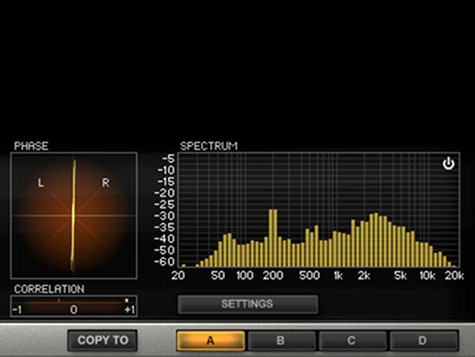Open the SETTINGS button below spectrum

tap(248, 304)
